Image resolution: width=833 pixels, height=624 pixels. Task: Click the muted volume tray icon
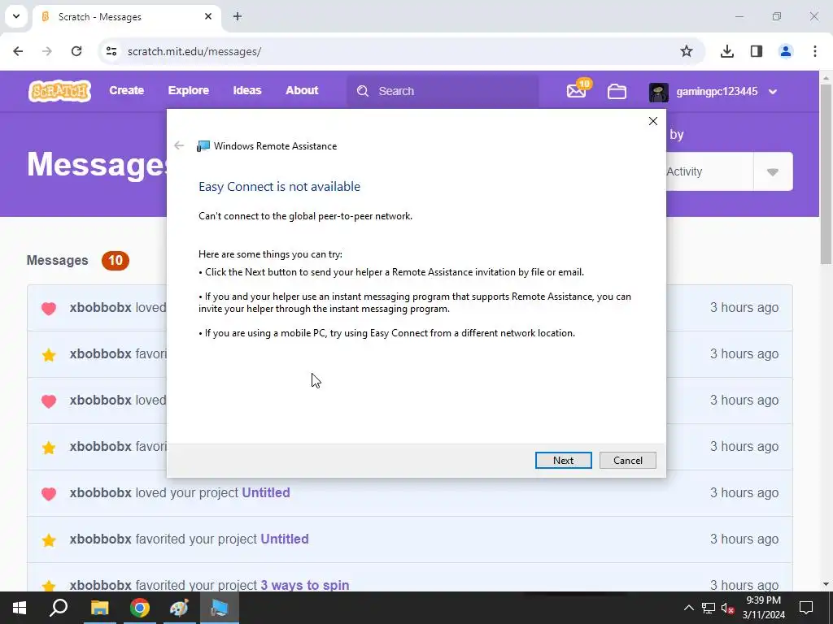(728, 608)
